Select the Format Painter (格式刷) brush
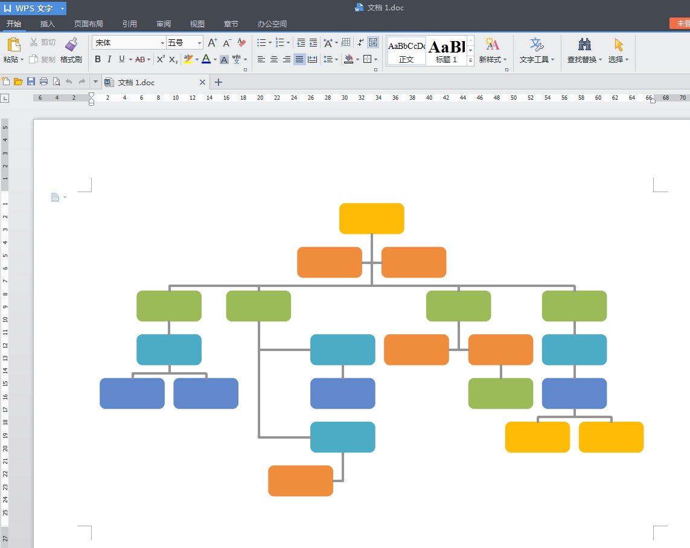The image size is (690, 548). (x=71, y=45)
